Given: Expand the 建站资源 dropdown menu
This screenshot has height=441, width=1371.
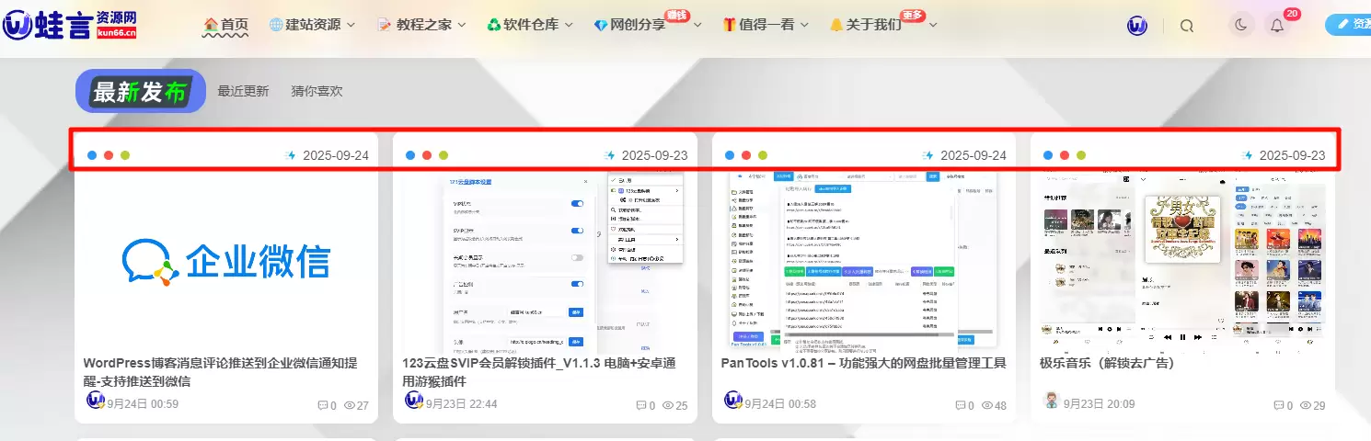Looking at the screenshot, I should pyautogui.click(x=312, y=25).
